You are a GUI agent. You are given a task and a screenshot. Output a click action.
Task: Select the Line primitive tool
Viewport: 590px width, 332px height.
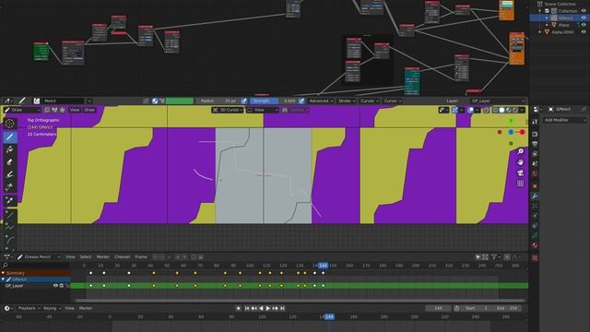click(x=10, y=215)
